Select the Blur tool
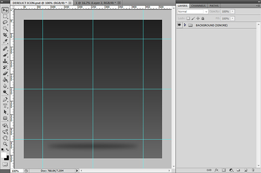This screenshot has width=261, height=173. tap(5, 86)
